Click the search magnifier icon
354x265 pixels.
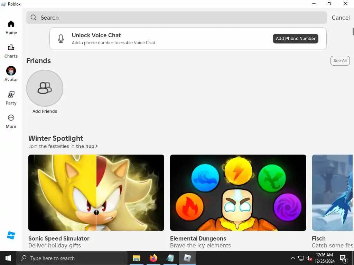pyautogui.click(x=34, y=18)
